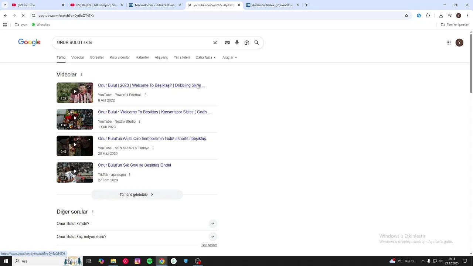This screenshot has width=473, height=266.
Task: Open more options for Powerful Football video
Action: point(145,95)
